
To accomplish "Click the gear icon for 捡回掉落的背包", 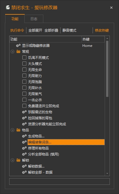I will click(24, 118).
